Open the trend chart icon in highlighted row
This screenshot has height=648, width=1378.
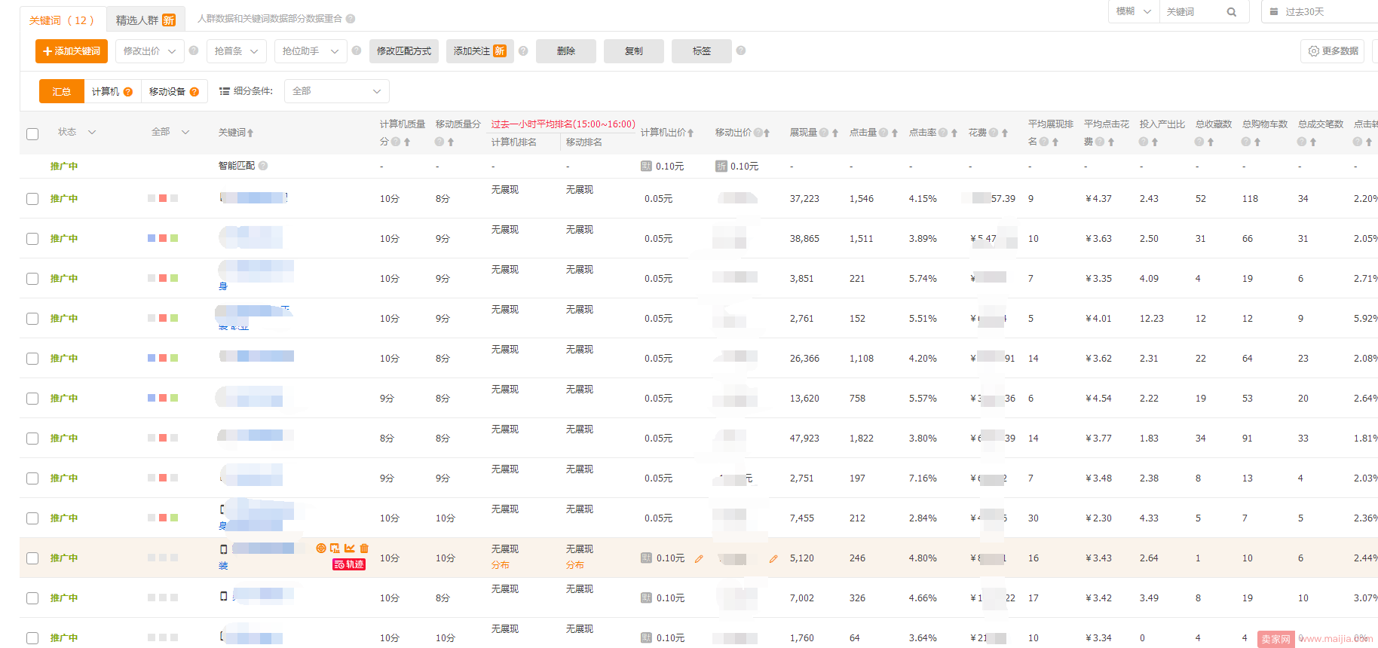click(350, 549)
